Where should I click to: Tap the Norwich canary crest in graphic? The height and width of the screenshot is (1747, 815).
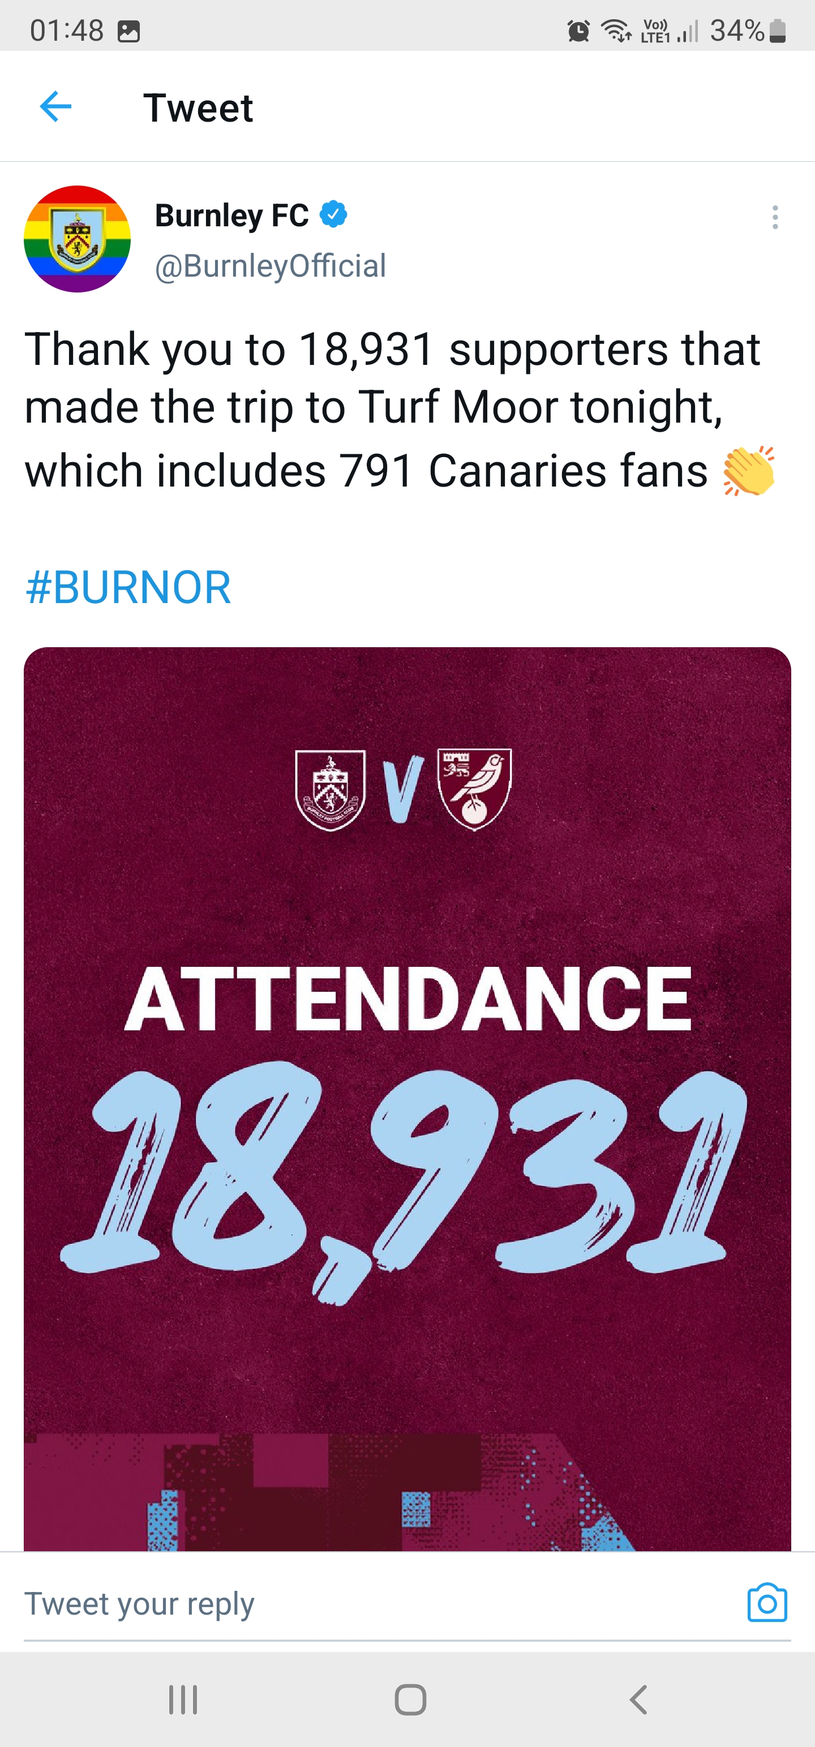tap(474, 789)
